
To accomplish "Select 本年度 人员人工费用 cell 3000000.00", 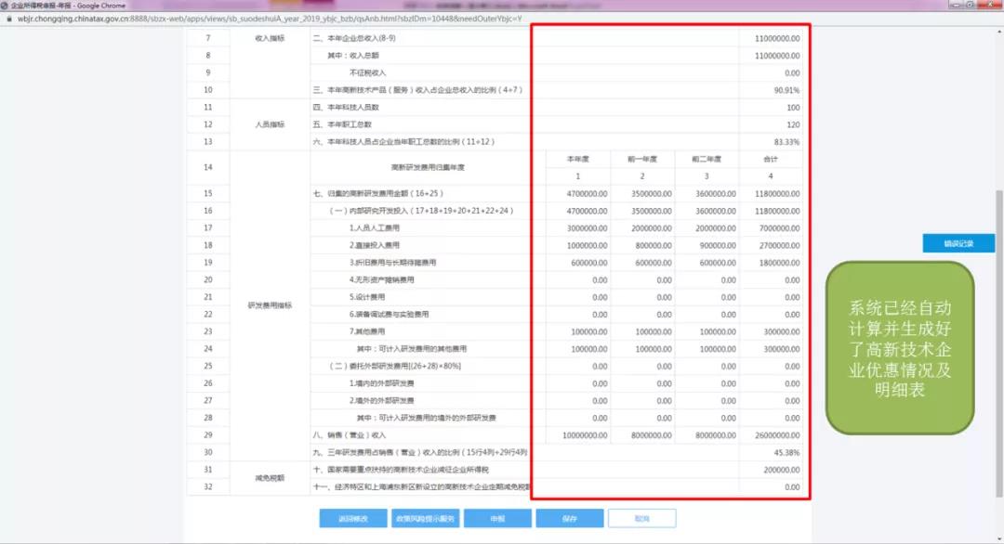I will point(578,227).
